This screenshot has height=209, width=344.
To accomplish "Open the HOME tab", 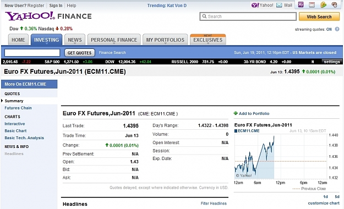I will click(x=18, y=40).
